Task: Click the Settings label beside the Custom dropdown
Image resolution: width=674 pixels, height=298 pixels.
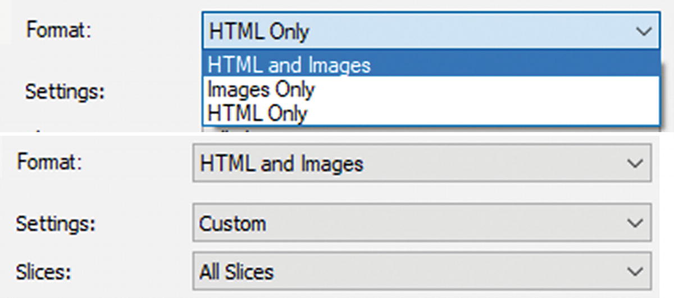Action: [x=56, y=224]
